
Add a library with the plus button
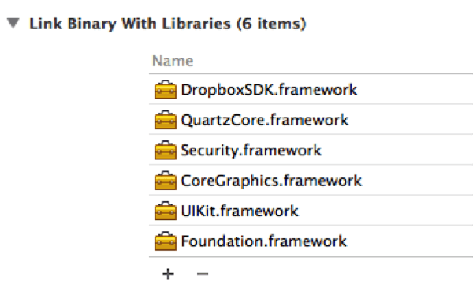pos(168,274)
